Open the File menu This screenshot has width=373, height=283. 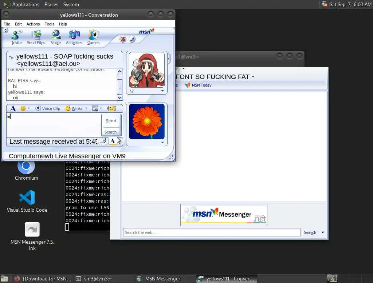tap(7, 24)
